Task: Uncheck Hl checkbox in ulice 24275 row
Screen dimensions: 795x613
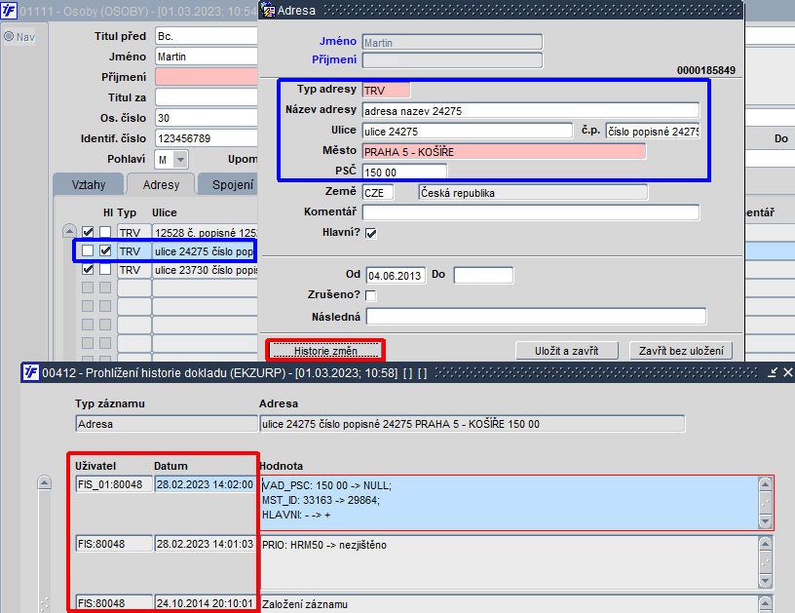Action: (105, 250)
